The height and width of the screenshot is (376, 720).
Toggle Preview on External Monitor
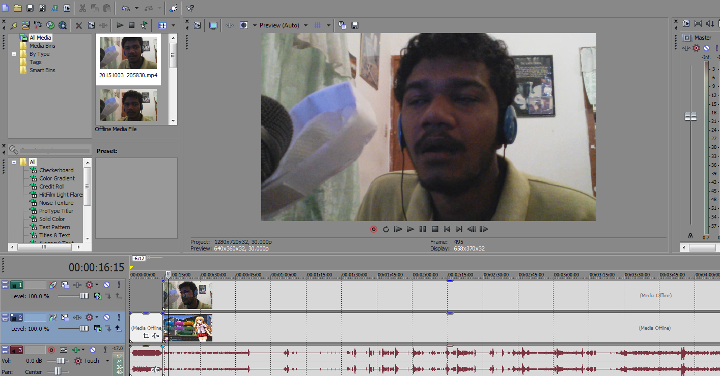click(213, 25)
